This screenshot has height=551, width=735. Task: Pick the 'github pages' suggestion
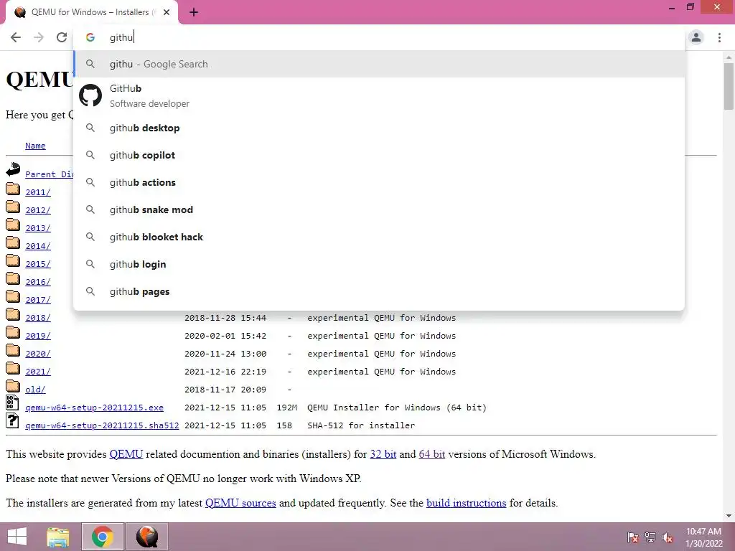tap(379, 291)
